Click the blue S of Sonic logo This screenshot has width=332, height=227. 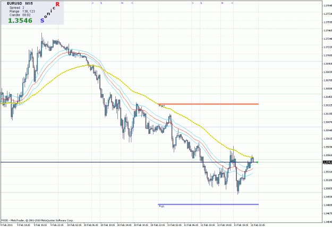42,21
